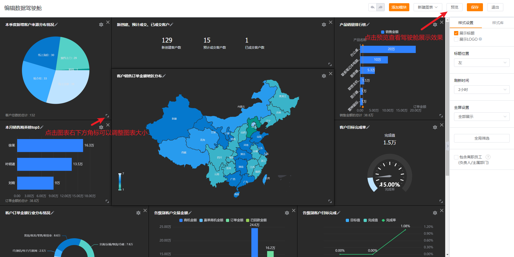Toggle the 目标值 legend item
The image size is (514, 257).
pyautogui.click(x=353, y=220)
